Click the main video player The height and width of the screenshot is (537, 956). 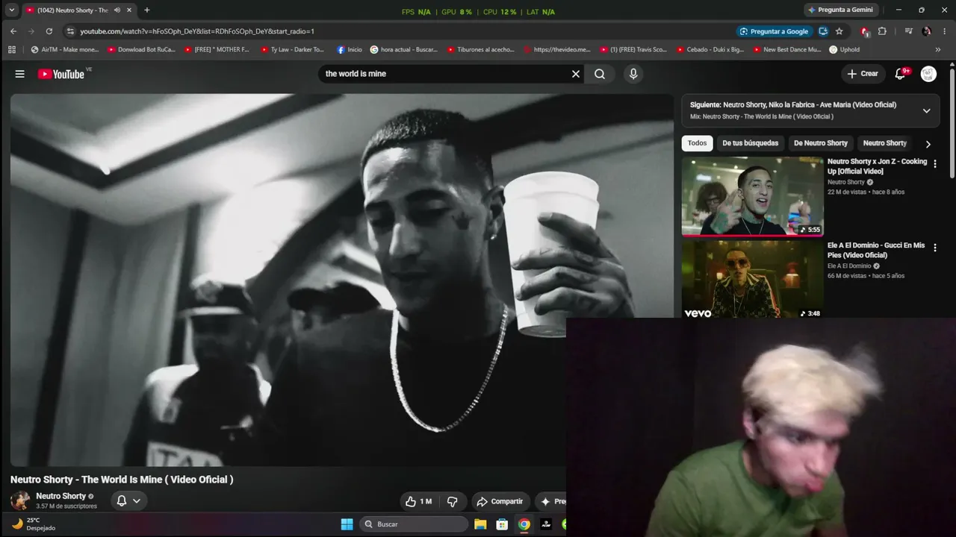(342, 280)
